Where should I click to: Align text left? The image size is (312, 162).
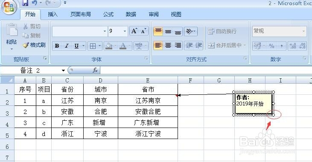[x=158, y=45]
